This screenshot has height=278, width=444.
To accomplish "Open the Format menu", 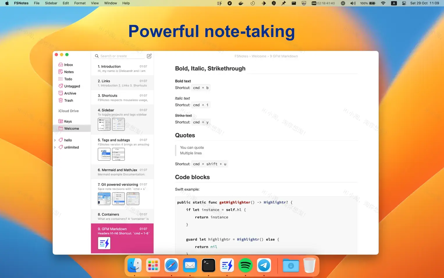I will pyautogui.click(x=80, y=3).
